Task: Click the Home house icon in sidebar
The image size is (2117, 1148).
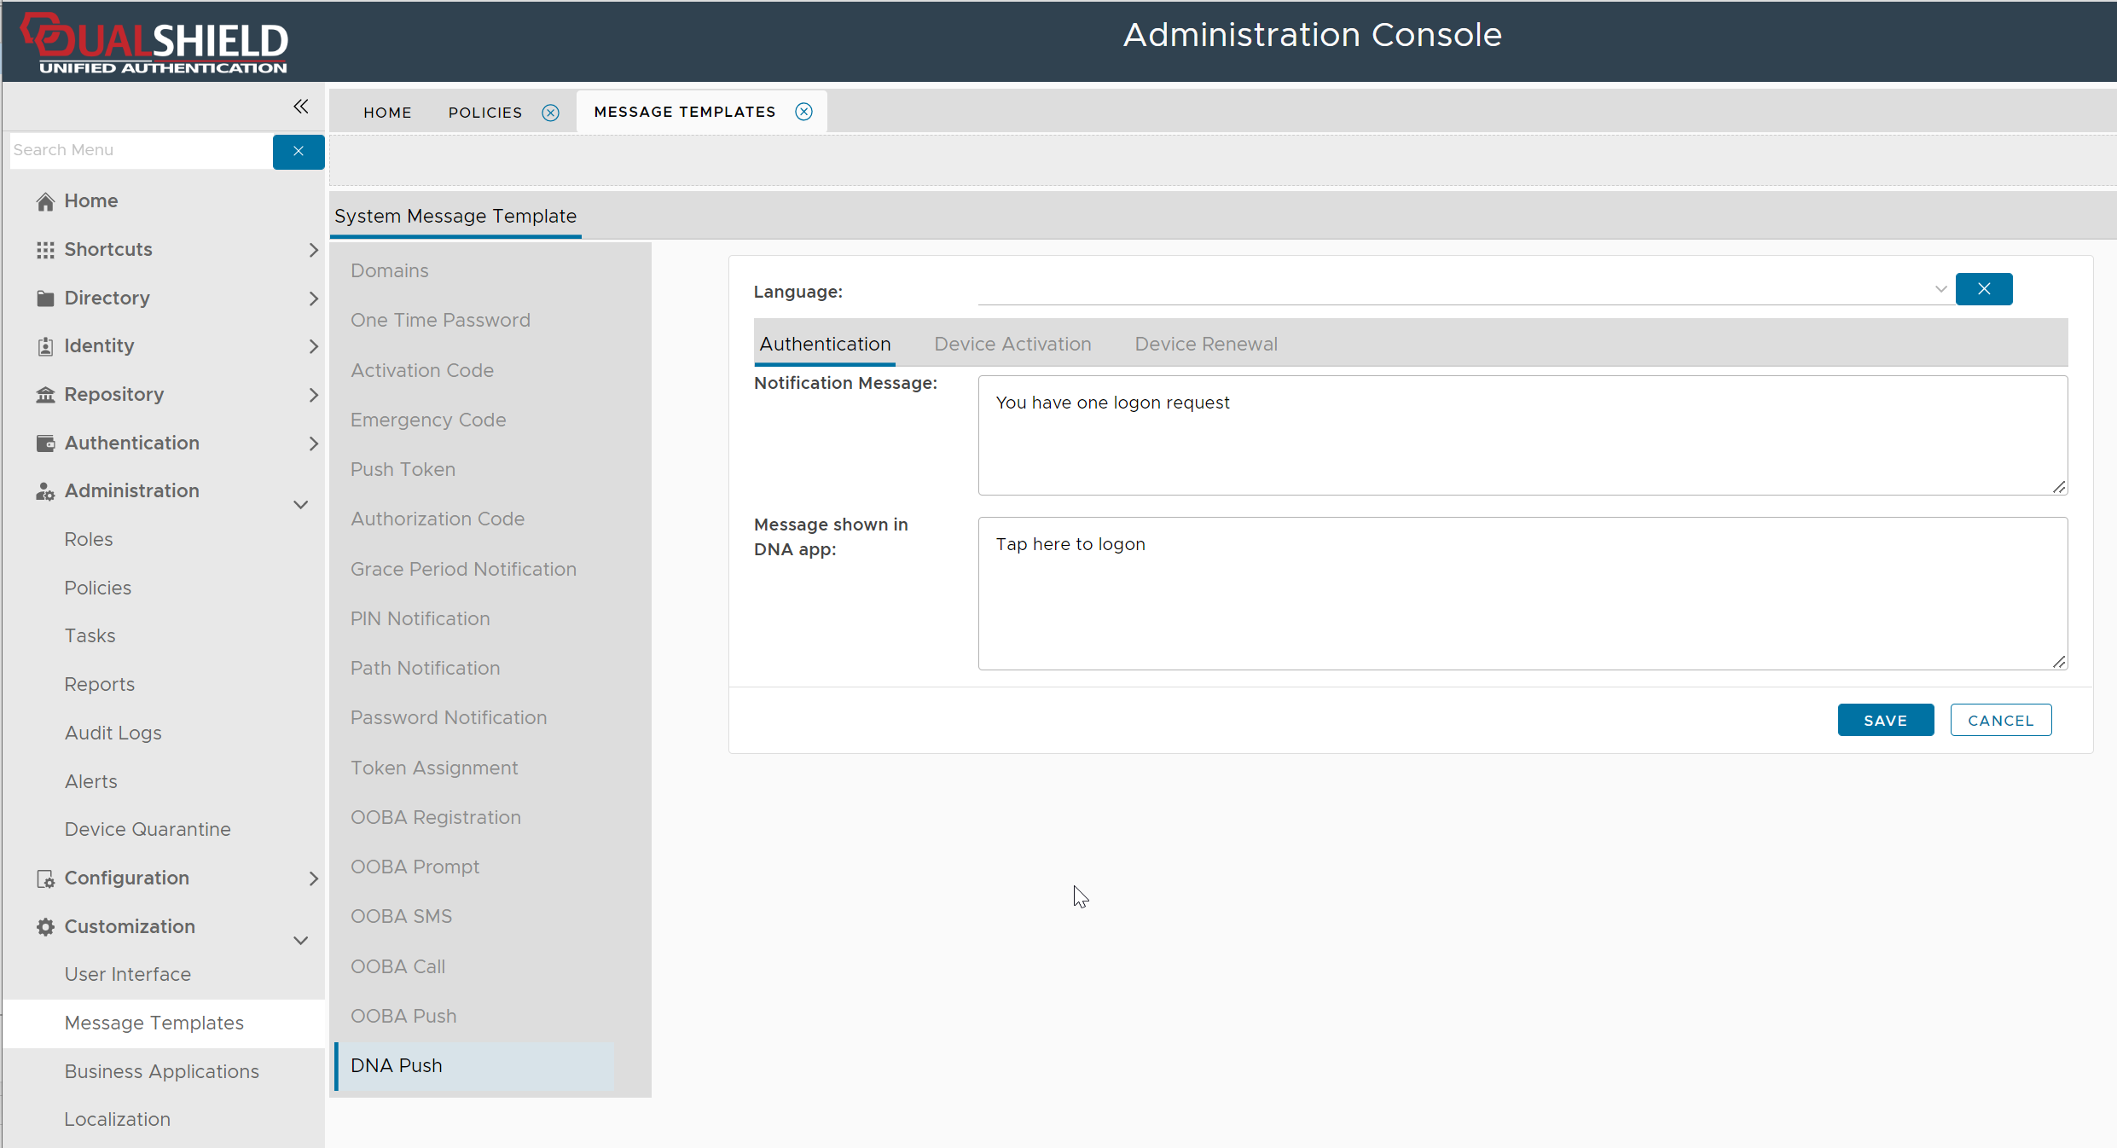Action: coord(45,201)
